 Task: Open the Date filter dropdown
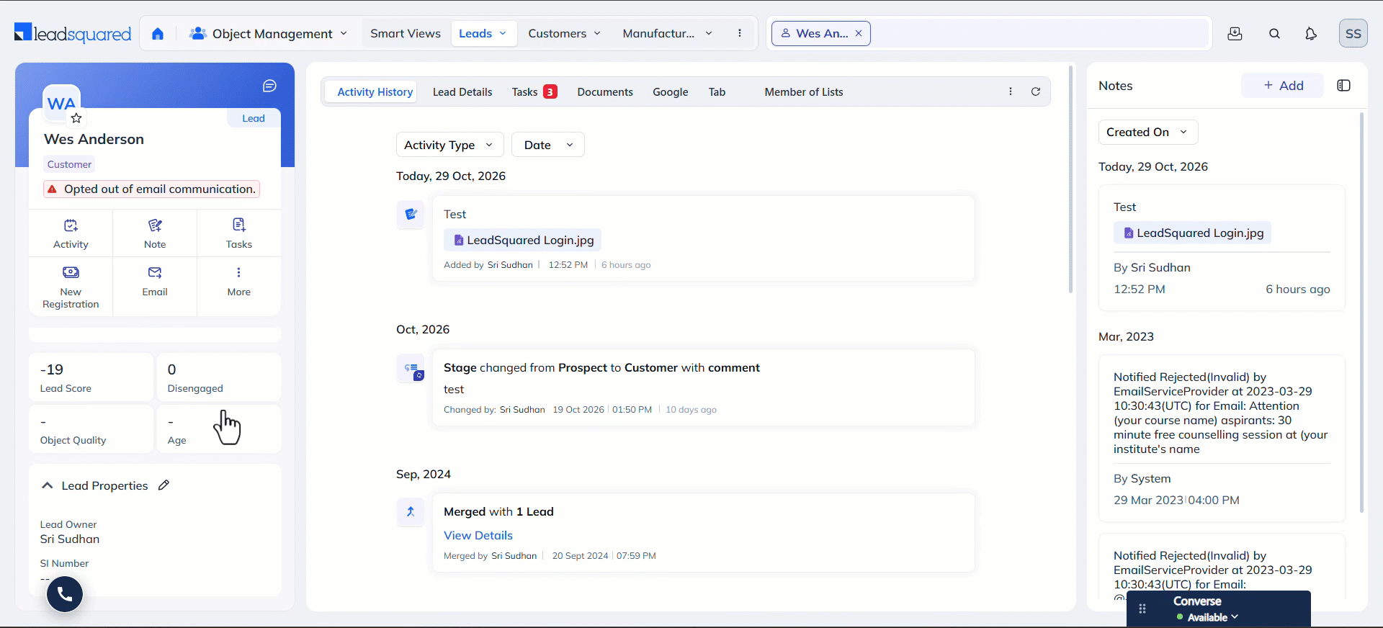[548, 145]
